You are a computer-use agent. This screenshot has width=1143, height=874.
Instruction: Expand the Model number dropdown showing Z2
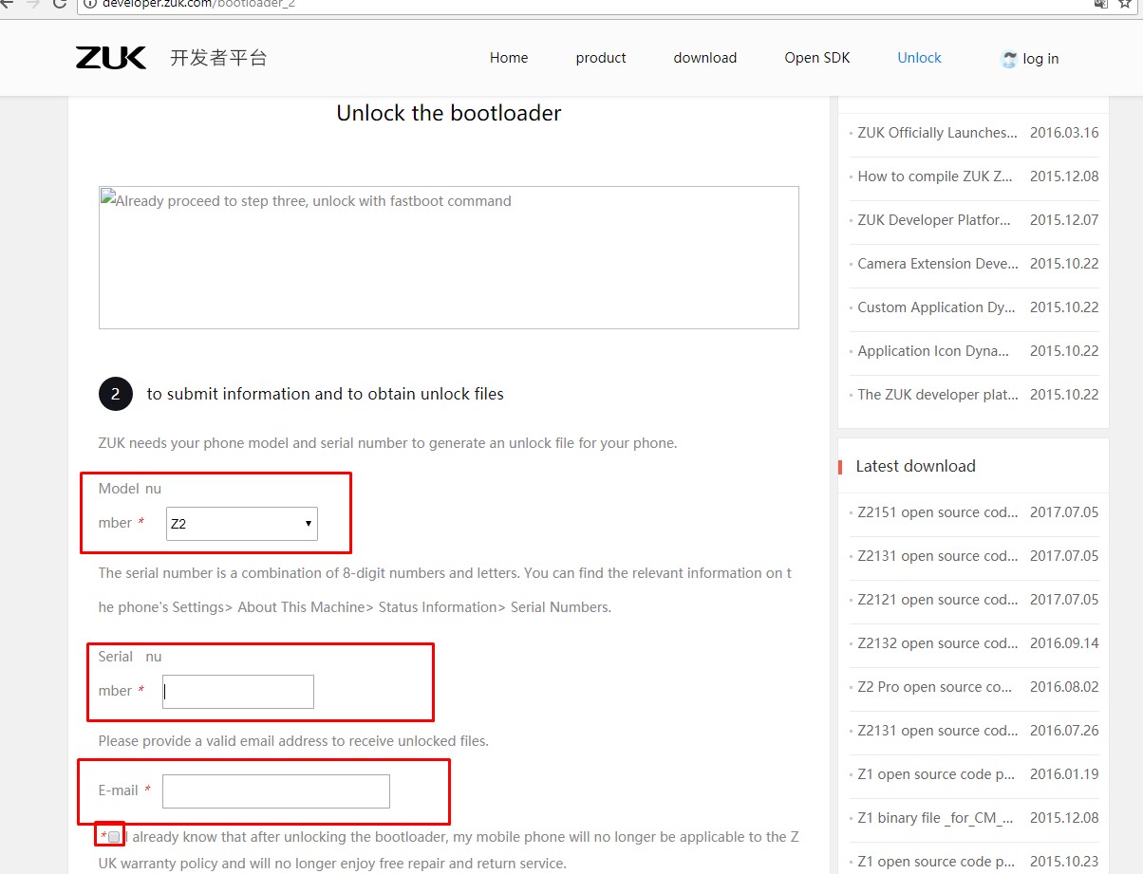coord(242,523)
